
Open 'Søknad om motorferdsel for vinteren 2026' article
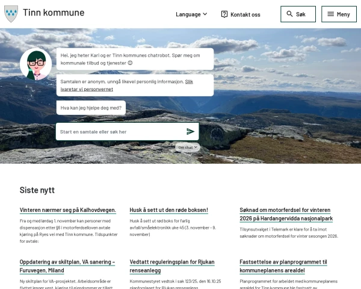tap(286, 214)
